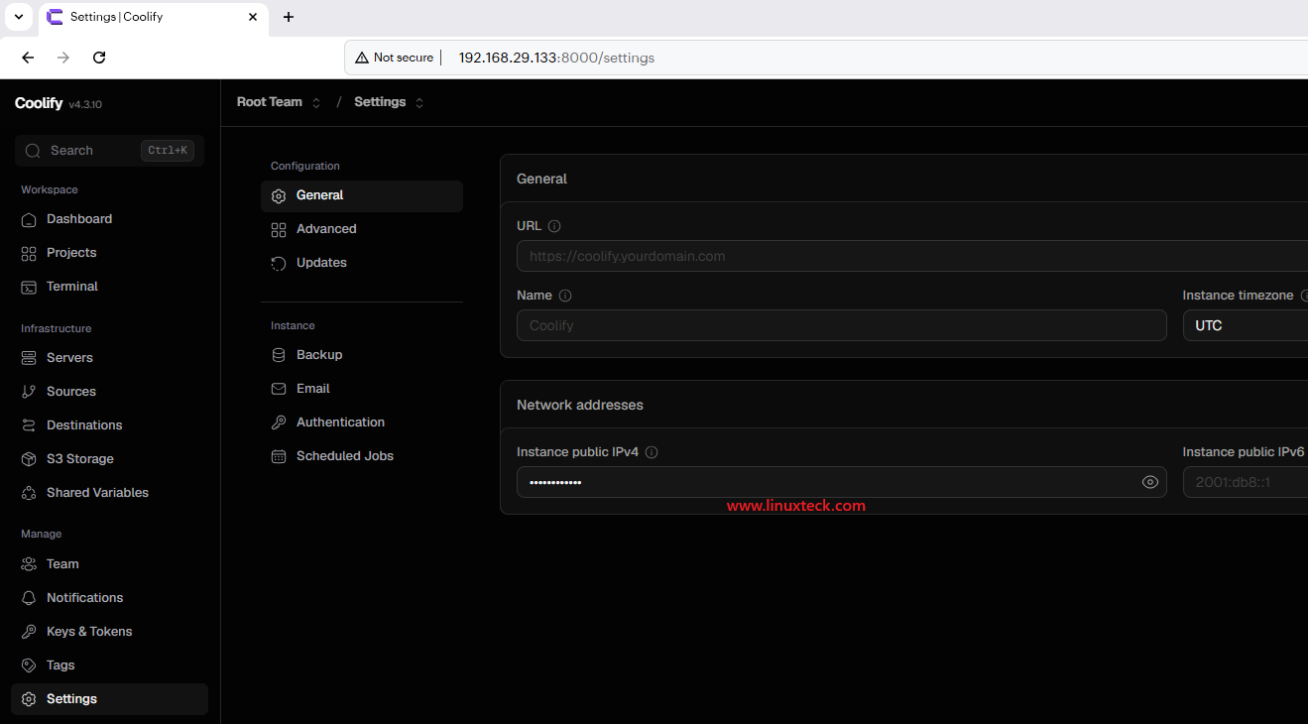Click the Keys & Tokens key icon
This screenshot has height=724, width=1308.
tap(29, 632)
